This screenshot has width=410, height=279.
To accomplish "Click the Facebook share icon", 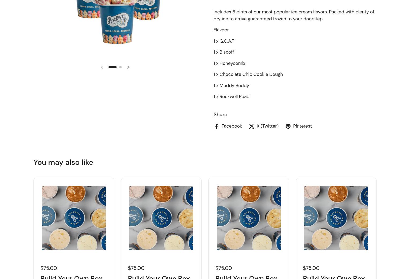I will 216,126.
